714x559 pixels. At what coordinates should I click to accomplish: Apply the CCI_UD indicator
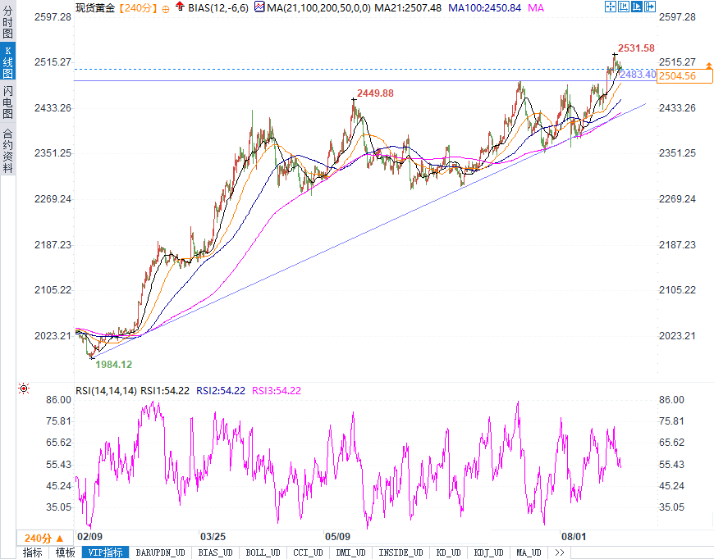tap(308, 552)
